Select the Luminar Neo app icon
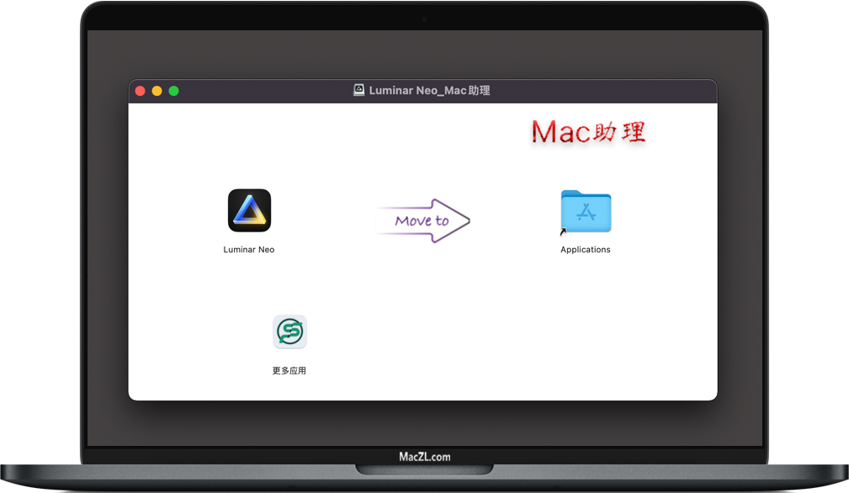 (249, 210)
